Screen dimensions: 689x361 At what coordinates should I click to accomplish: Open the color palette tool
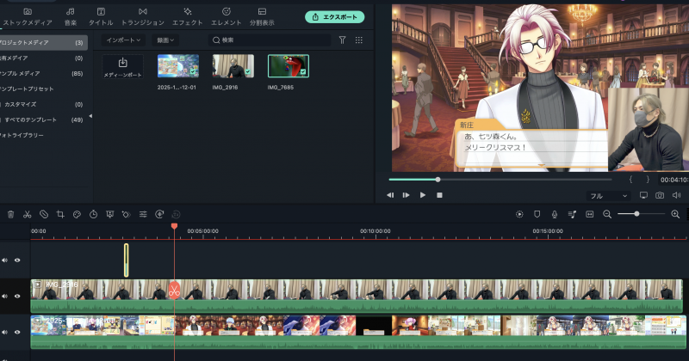[x=77, y=215]
